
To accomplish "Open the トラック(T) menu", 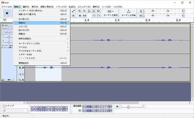I will pos(61,7).
